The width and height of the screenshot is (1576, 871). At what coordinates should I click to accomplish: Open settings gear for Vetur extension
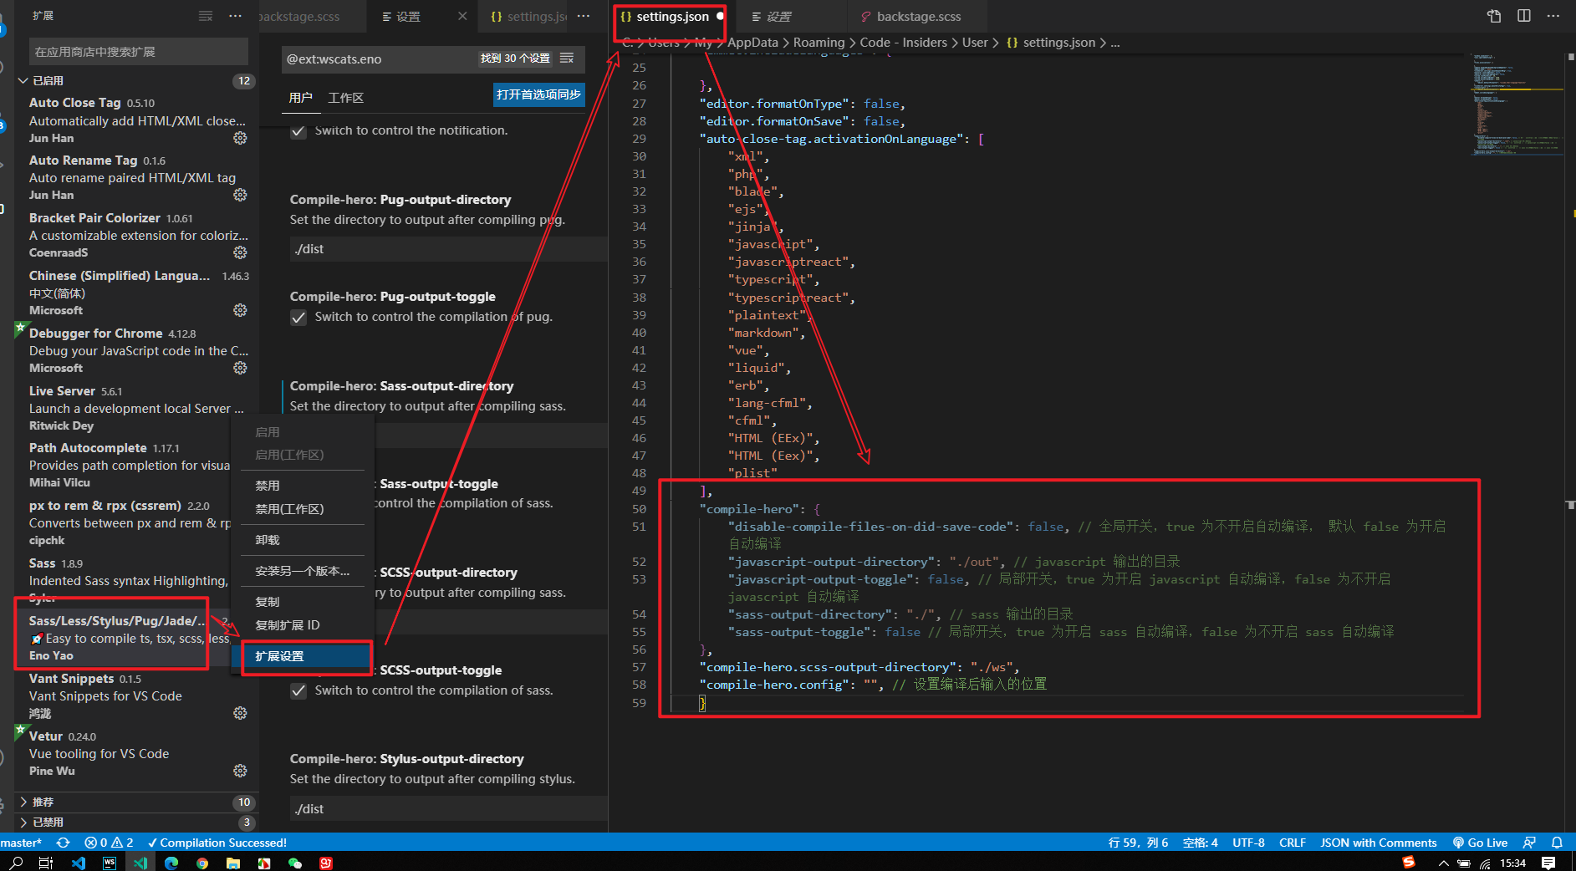click(x=240, y=770)
